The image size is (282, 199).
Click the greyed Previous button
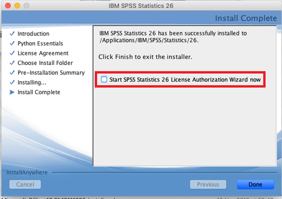click(x=208, y=184)
